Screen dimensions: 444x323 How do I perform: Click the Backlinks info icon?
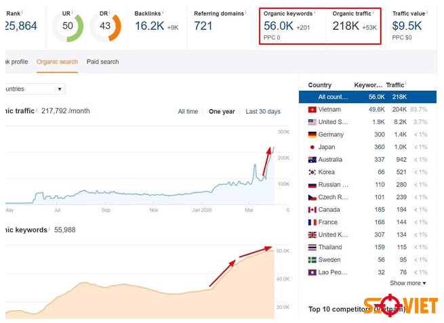[163, 12]
